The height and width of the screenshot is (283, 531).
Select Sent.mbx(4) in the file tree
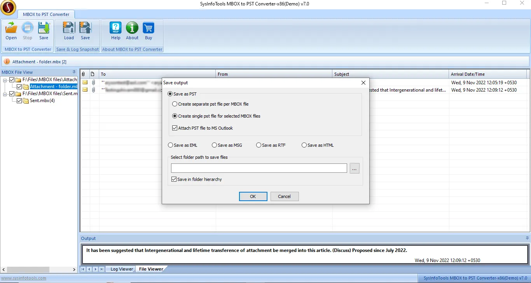(42, 101)
